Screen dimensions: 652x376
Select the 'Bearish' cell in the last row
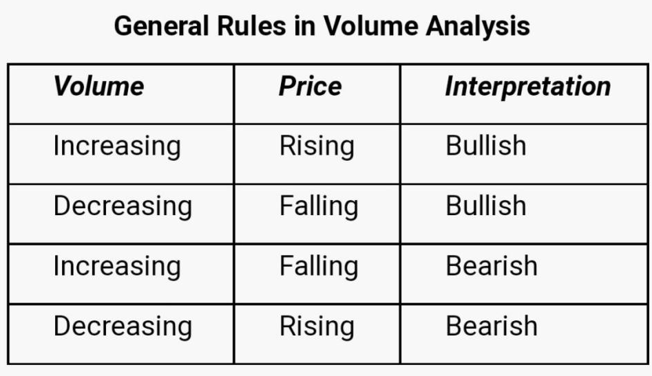click(491, 327)
